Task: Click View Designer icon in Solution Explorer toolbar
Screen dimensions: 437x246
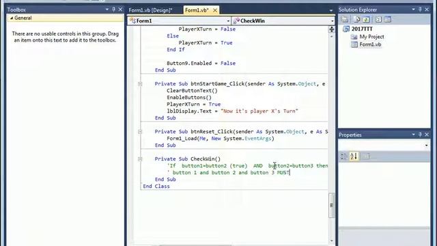Action: pyautogui.click(x=388, y=20)
